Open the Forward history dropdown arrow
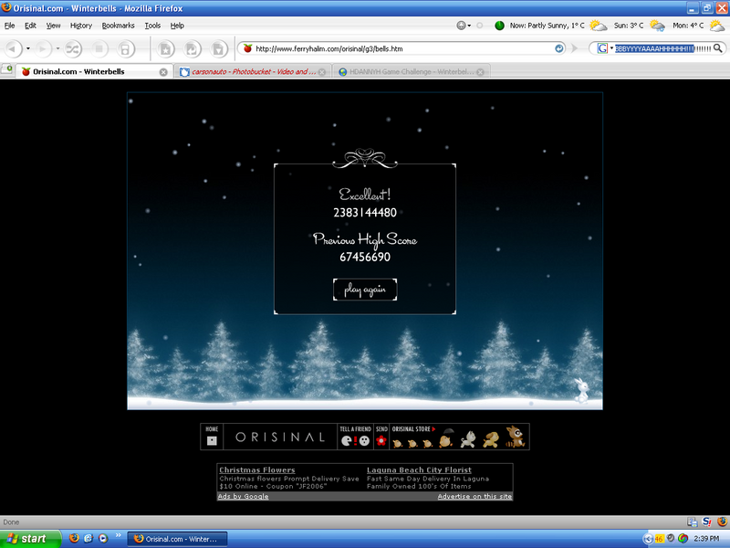This screenshot has width=730, height=548. tap(57, 48)
